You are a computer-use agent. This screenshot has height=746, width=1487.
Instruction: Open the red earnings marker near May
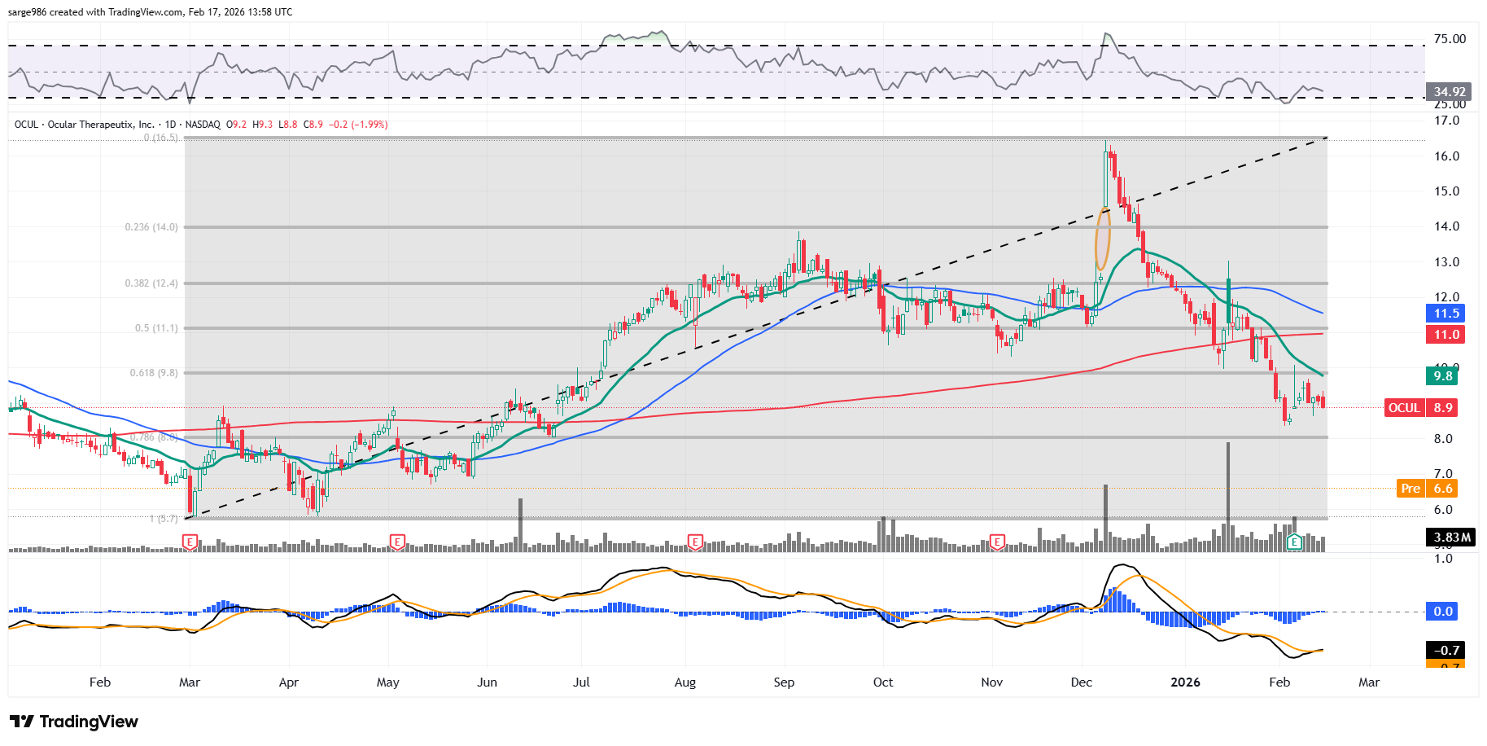397,542
